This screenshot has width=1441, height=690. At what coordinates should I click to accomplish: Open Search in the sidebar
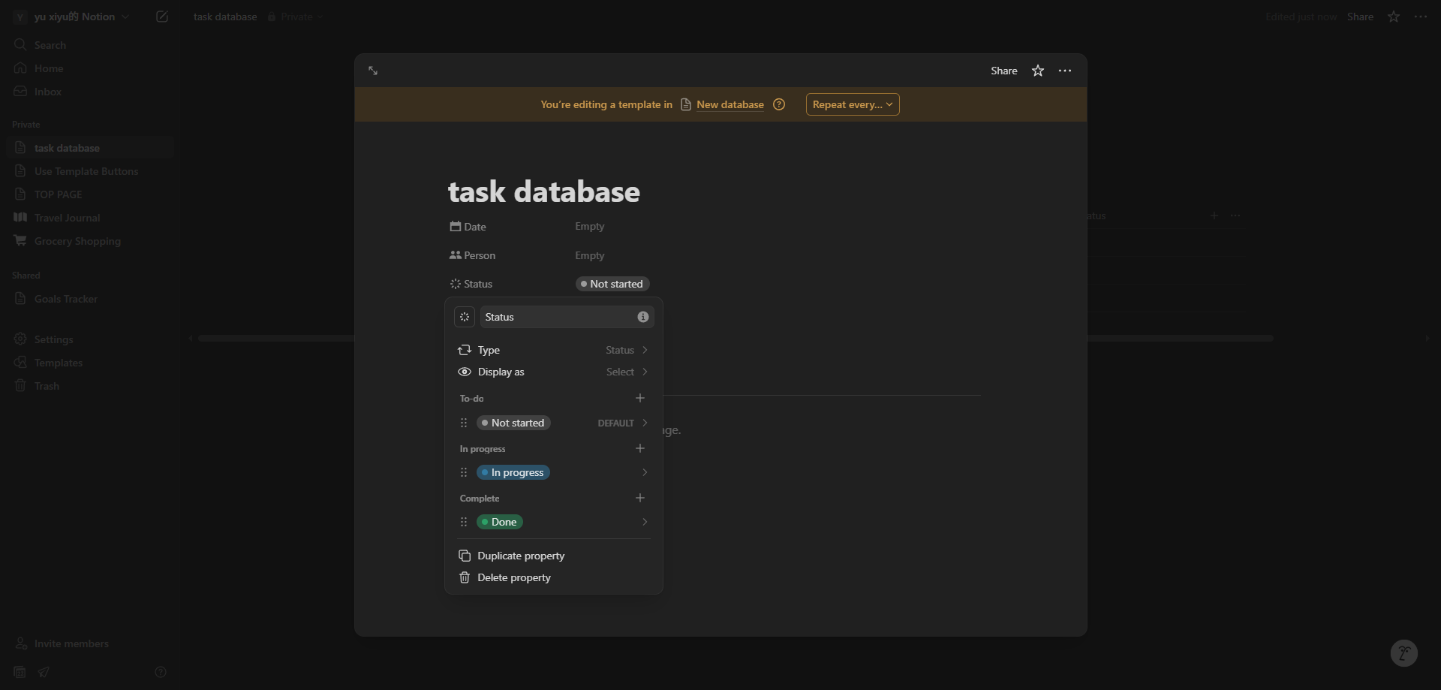pos(89,45)
